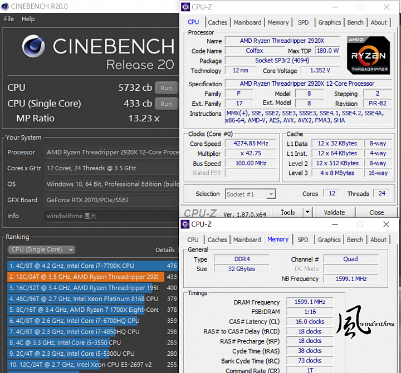
Task: Select the Core i5-3550 ranking row
Action: [x=92, y=343]
